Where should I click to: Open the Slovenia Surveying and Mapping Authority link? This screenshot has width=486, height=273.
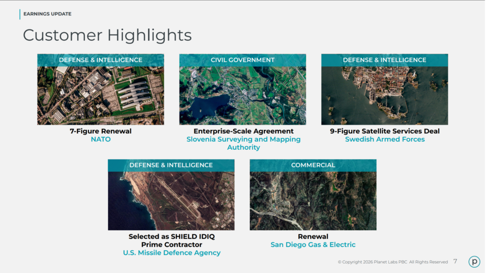pyautogui.click(x=243, y=143)
